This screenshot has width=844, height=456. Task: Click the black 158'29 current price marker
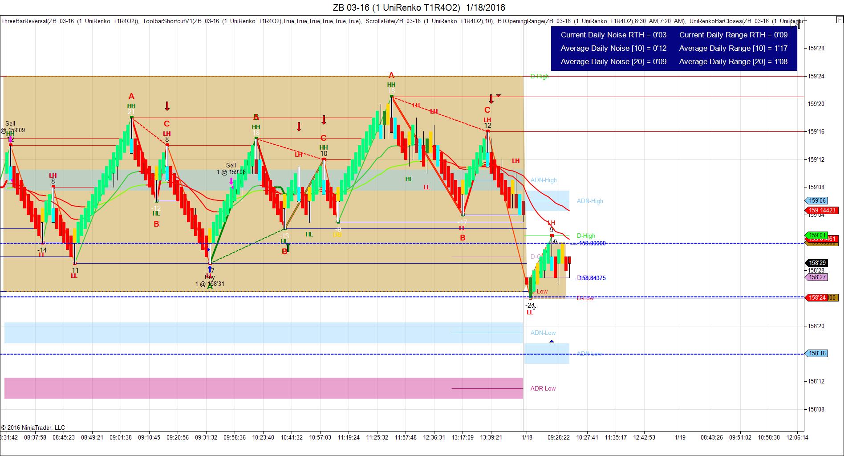(x=817, y=263)
